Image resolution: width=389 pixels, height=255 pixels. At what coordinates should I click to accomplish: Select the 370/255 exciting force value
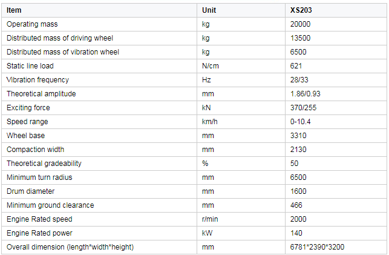click(x=302, y=108)
